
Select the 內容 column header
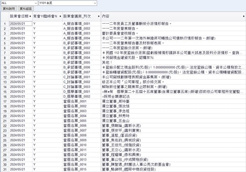173,16
